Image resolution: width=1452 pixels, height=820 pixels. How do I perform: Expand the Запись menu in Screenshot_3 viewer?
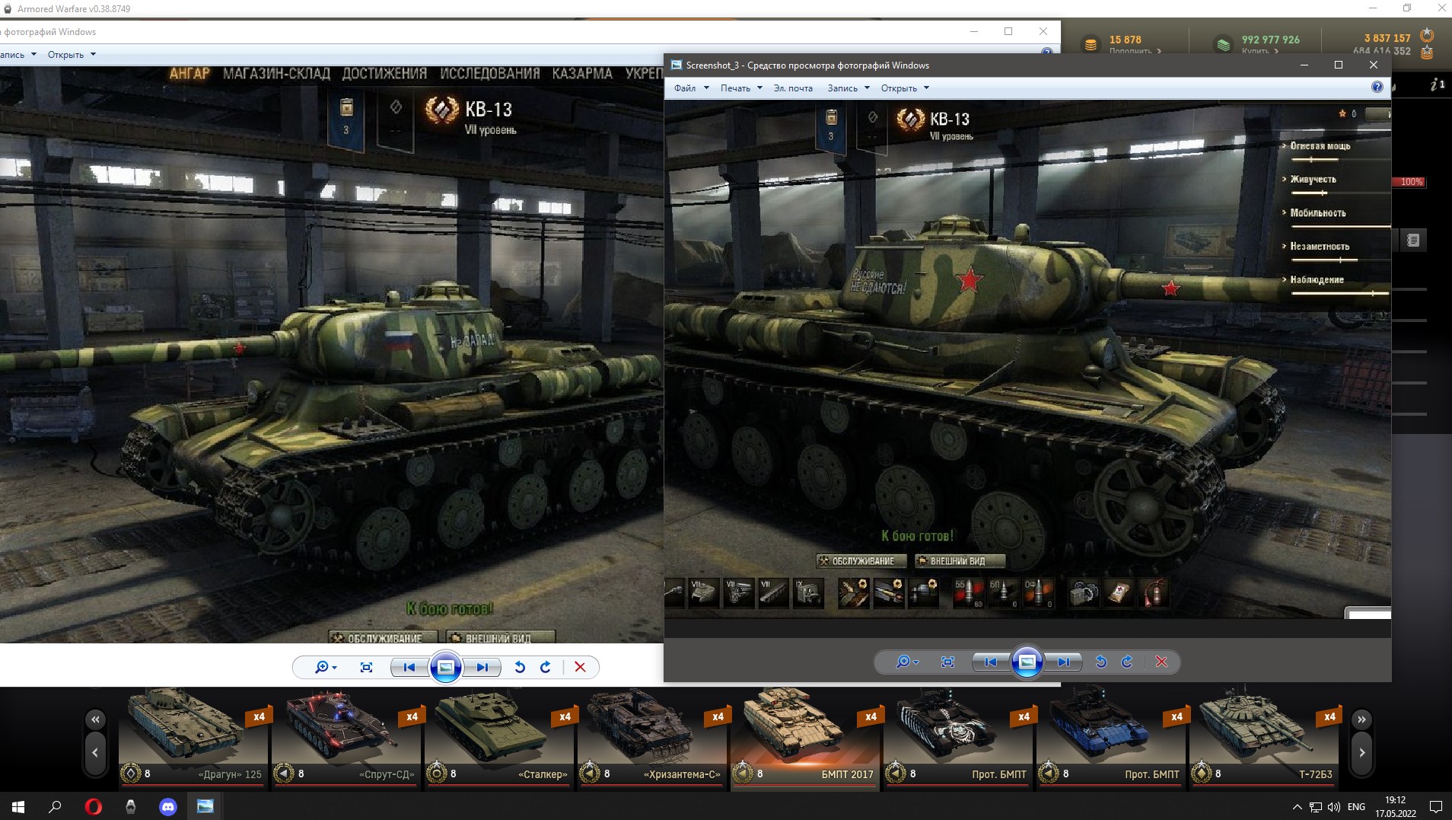pos(849,88)
